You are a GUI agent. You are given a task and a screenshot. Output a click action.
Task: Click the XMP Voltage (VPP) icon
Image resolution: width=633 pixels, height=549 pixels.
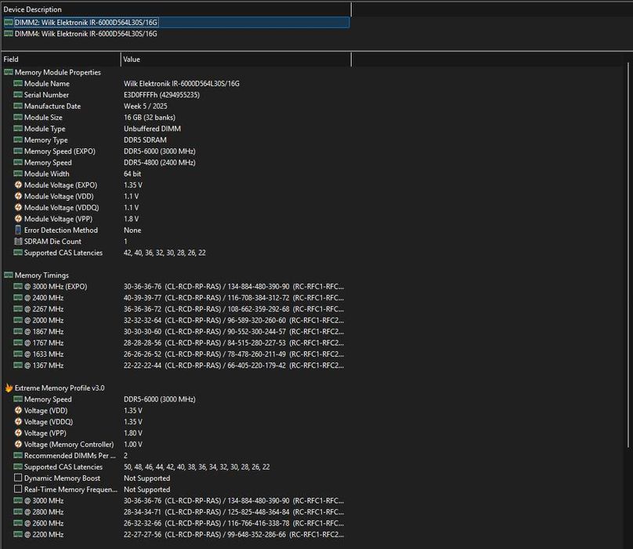point(18,433)
